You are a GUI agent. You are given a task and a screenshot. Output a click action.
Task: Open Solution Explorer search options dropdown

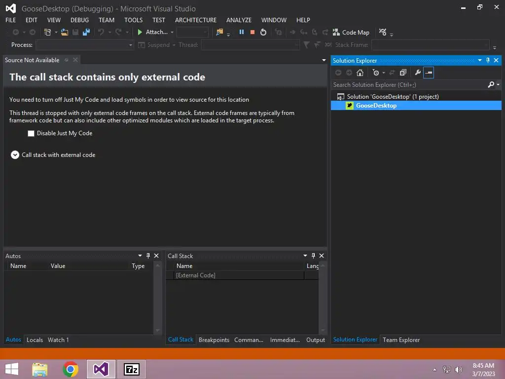pos(498,84)
